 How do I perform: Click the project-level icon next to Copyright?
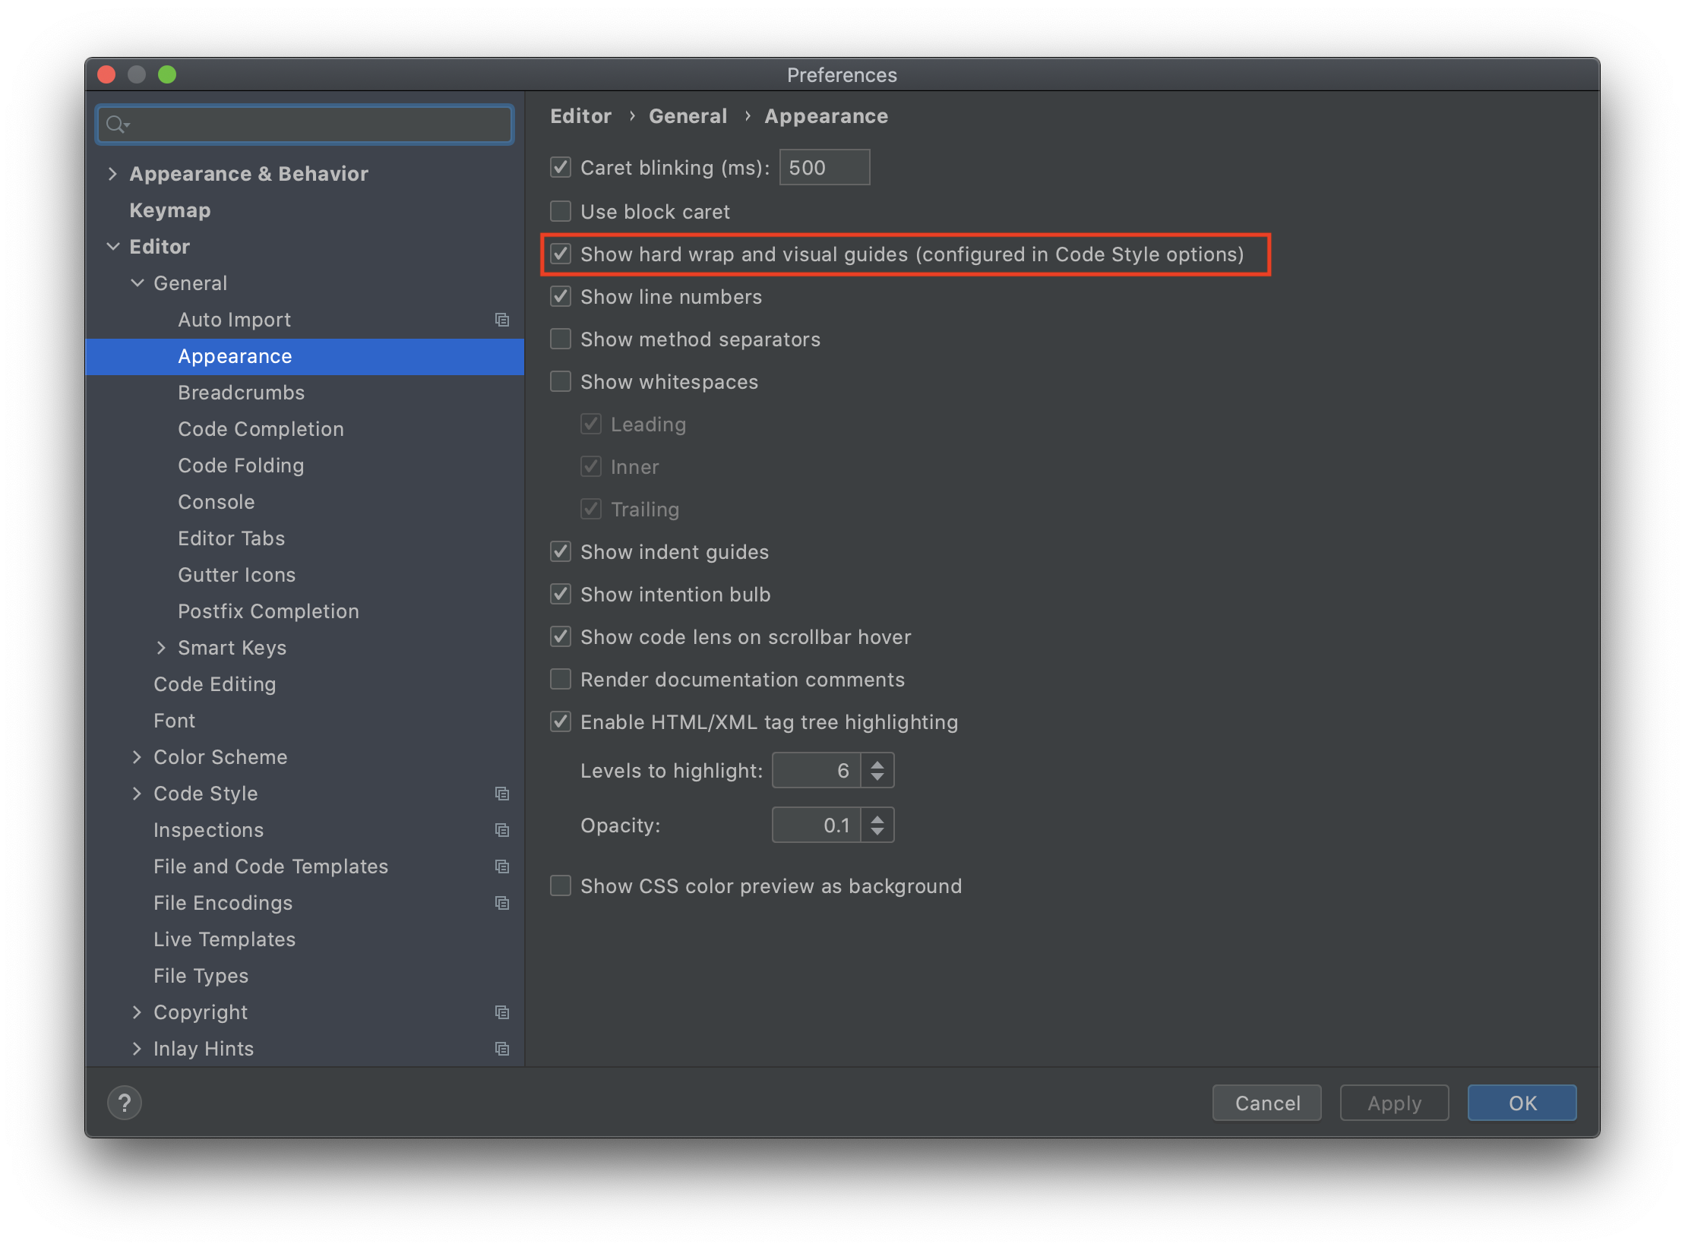(502, 1012)
